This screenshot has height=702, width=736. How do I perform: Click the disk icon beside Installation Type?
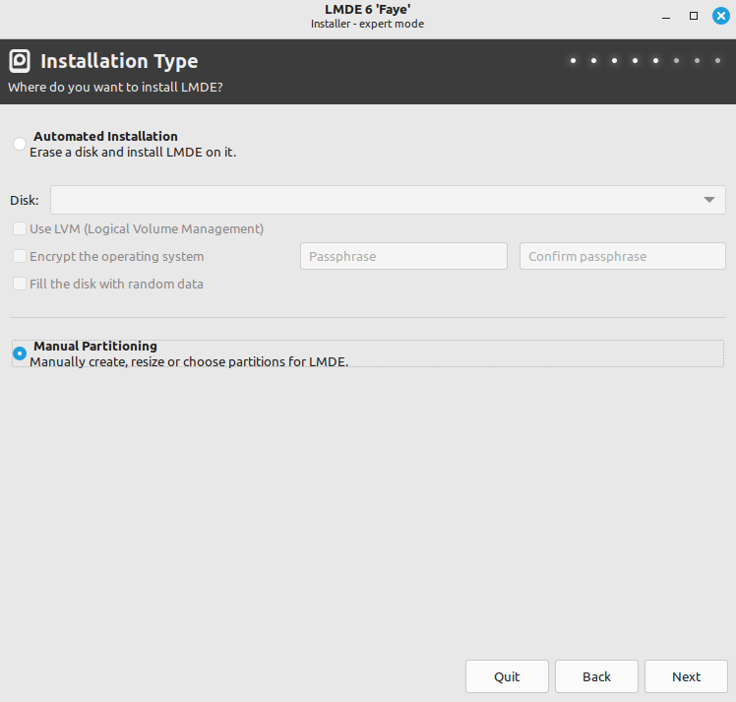point(20,61)
